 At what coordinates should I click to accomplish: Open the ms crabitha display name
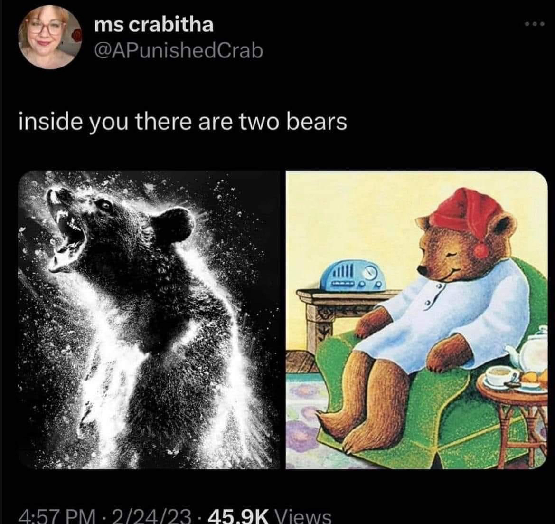point(154,25)
